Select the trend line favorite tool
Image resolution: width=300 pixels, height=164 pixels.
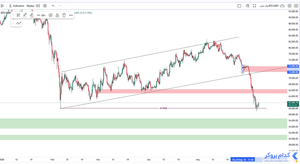(18, 23)
